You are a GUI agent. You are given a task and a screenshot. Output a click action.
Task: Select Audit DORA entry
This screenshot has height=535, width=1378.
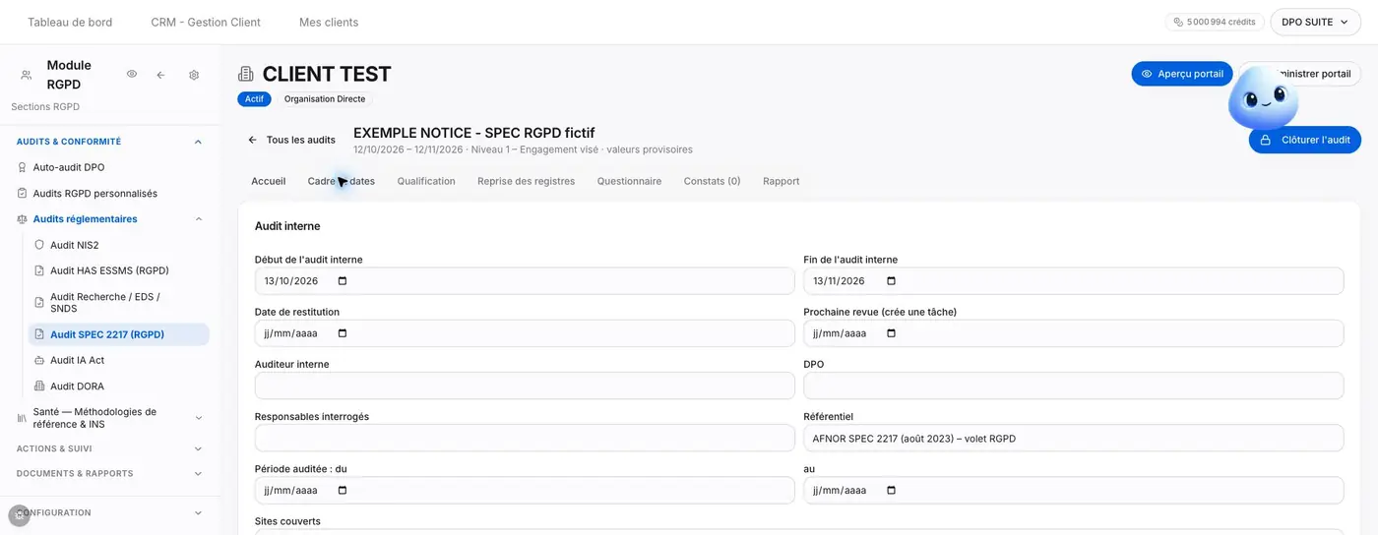pyautogui.click(x=78, y=386)
